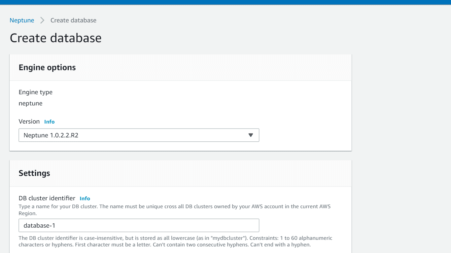Open the breadcrumb chevron after Neptune

tap(42, 20)
